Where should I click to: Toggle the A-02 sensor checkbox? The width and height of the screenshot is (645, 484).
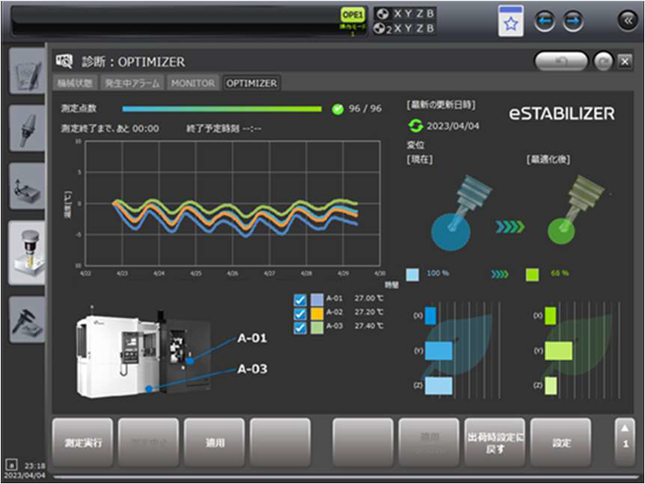point(299,313)
